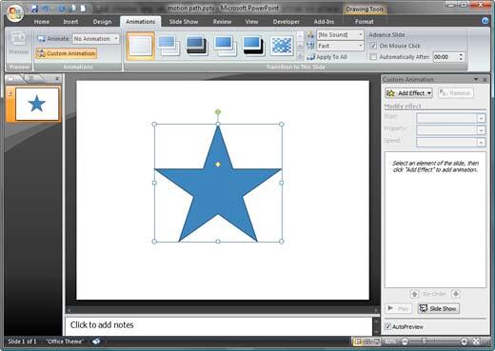The image size is (495, 351).
Task: Click the Re-Order down arrow
Action: coord(456,294)
